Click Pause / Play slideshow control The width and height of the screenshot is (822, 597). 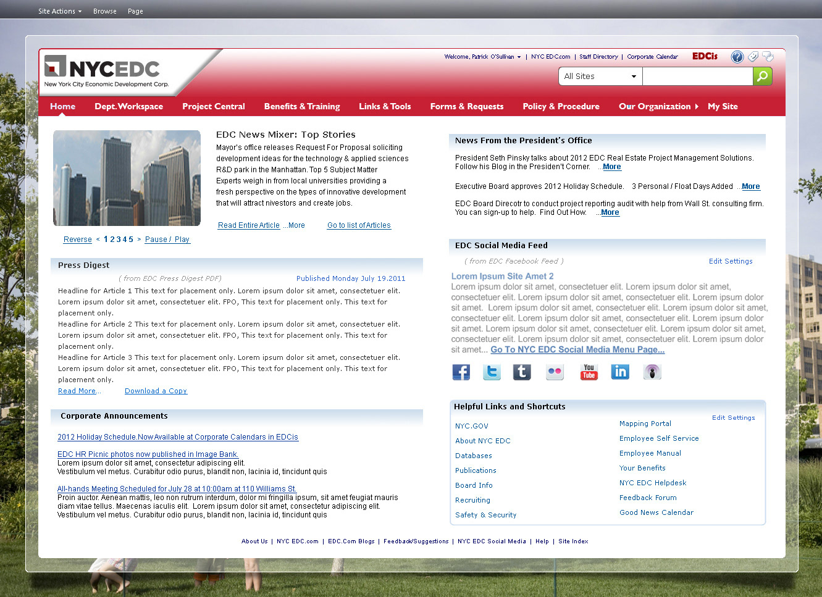(167, 240)
